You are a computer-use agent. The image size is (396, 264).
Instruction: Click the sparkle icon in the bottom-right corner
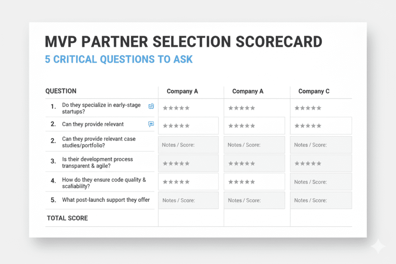(377, 246)
